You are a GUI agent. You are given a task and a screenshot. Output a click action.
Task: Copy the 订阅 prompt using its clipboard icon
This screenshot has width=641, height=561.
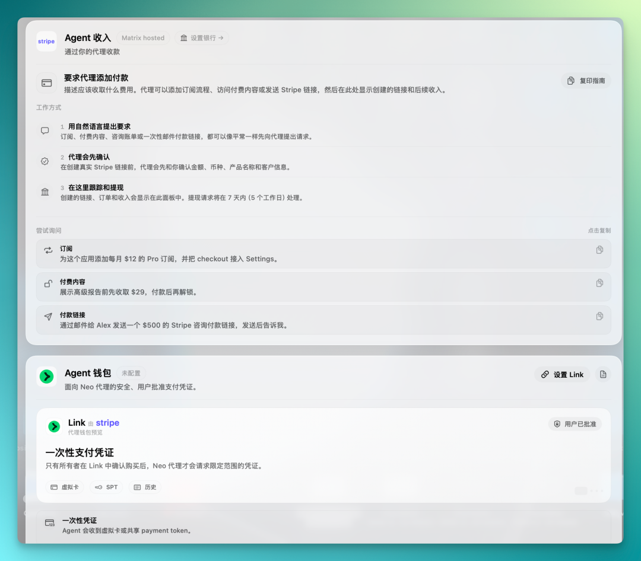click(x=599, y=250)
